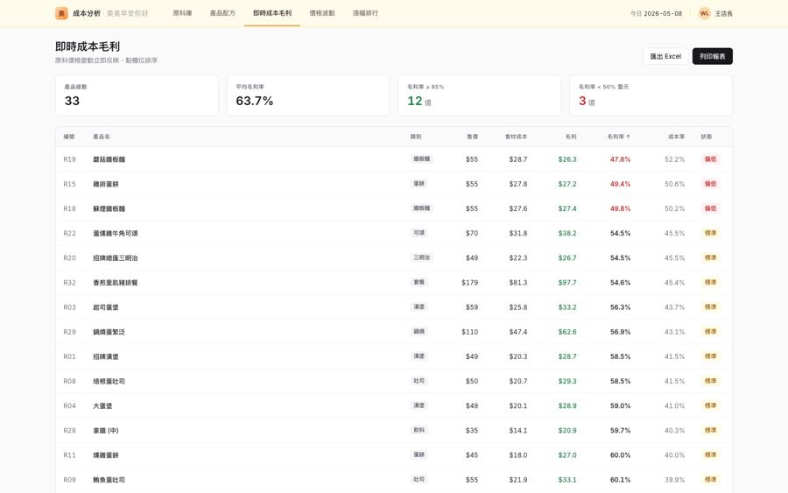This screenshot has height=493, width=788.
Task: Select product name 鮪魚蛋吐司
Action: pos(109,480)
